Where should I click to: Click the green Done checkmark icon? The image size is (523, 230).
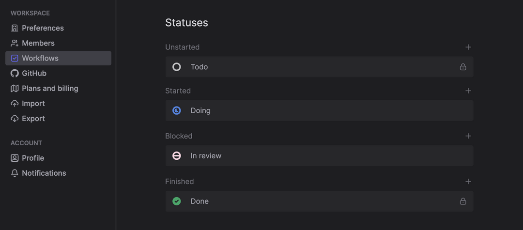pos(177,201)
